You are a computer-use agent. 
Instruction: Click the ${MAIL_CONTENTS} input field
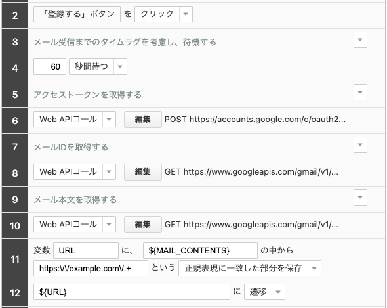point(200,251)
